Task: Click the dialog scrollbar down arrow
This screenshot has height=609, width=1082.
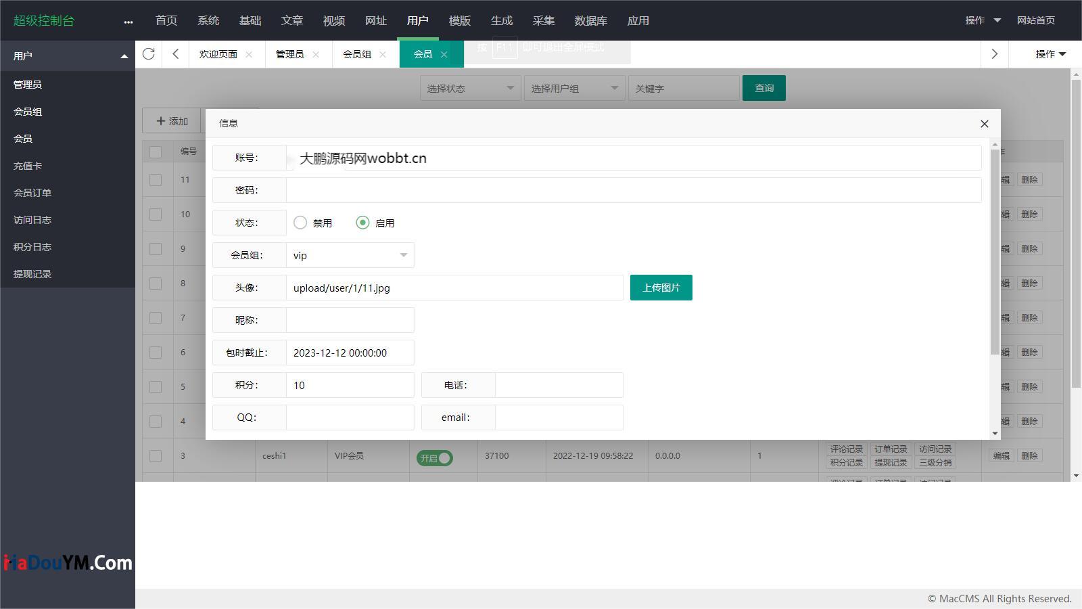Action: point(995,434)
